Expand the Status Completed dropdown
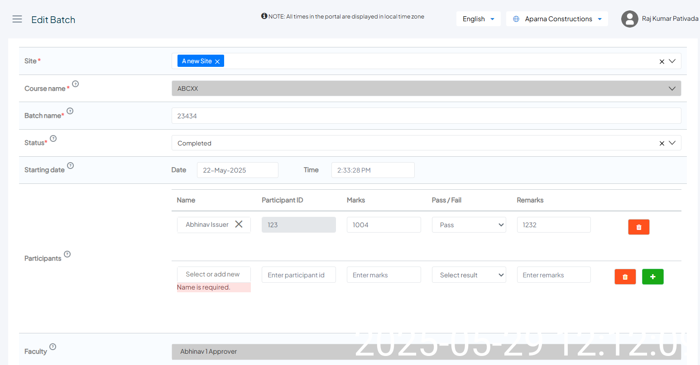This screenshot has height=365, width=700. [672, 143]
